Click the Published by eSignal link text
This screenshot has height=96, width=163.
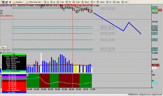(x=145, y=94)
